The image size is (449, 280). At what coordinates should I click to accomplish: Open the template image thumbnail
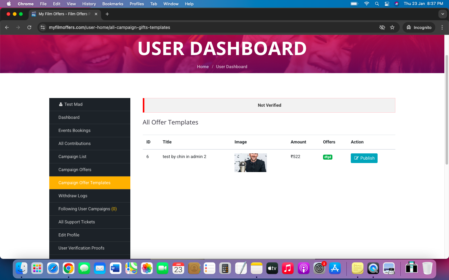(250, 163)
